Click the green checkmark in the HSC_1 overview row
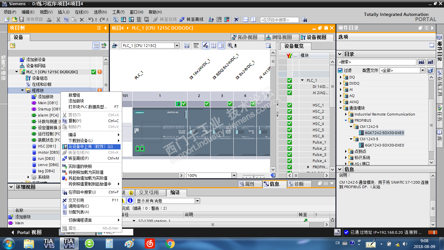This screenshot has width=444, height=250. [289, 105]
